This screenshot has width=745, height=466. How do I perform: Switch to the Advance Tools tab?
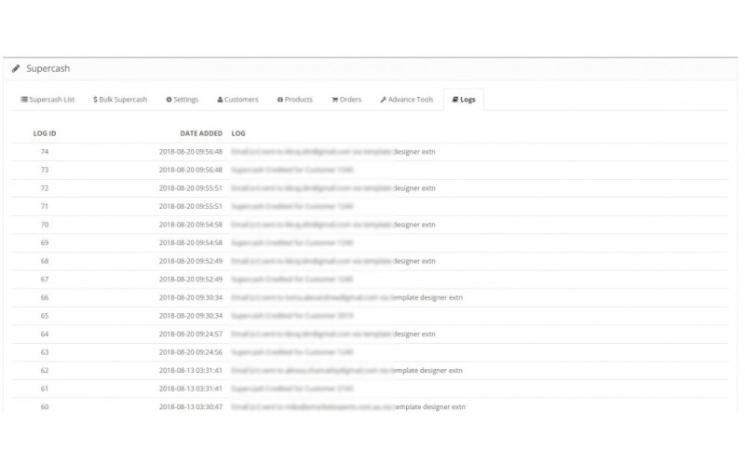coord(407,100)
